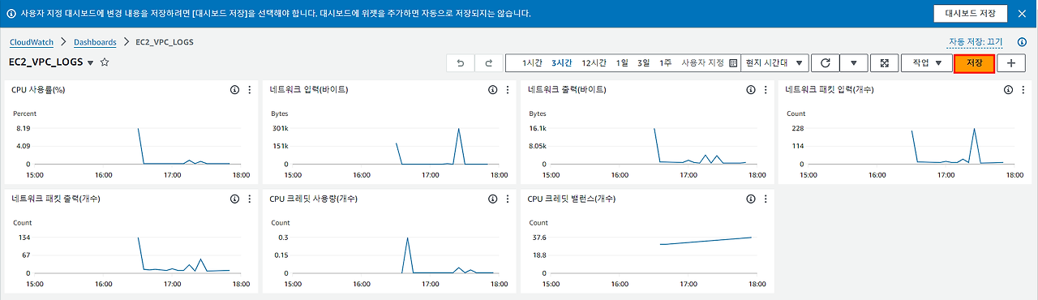Select the 1주 time range

[666, 63]
